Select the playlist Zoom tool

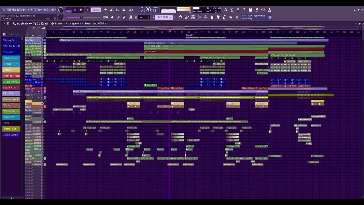pos(42,24)
